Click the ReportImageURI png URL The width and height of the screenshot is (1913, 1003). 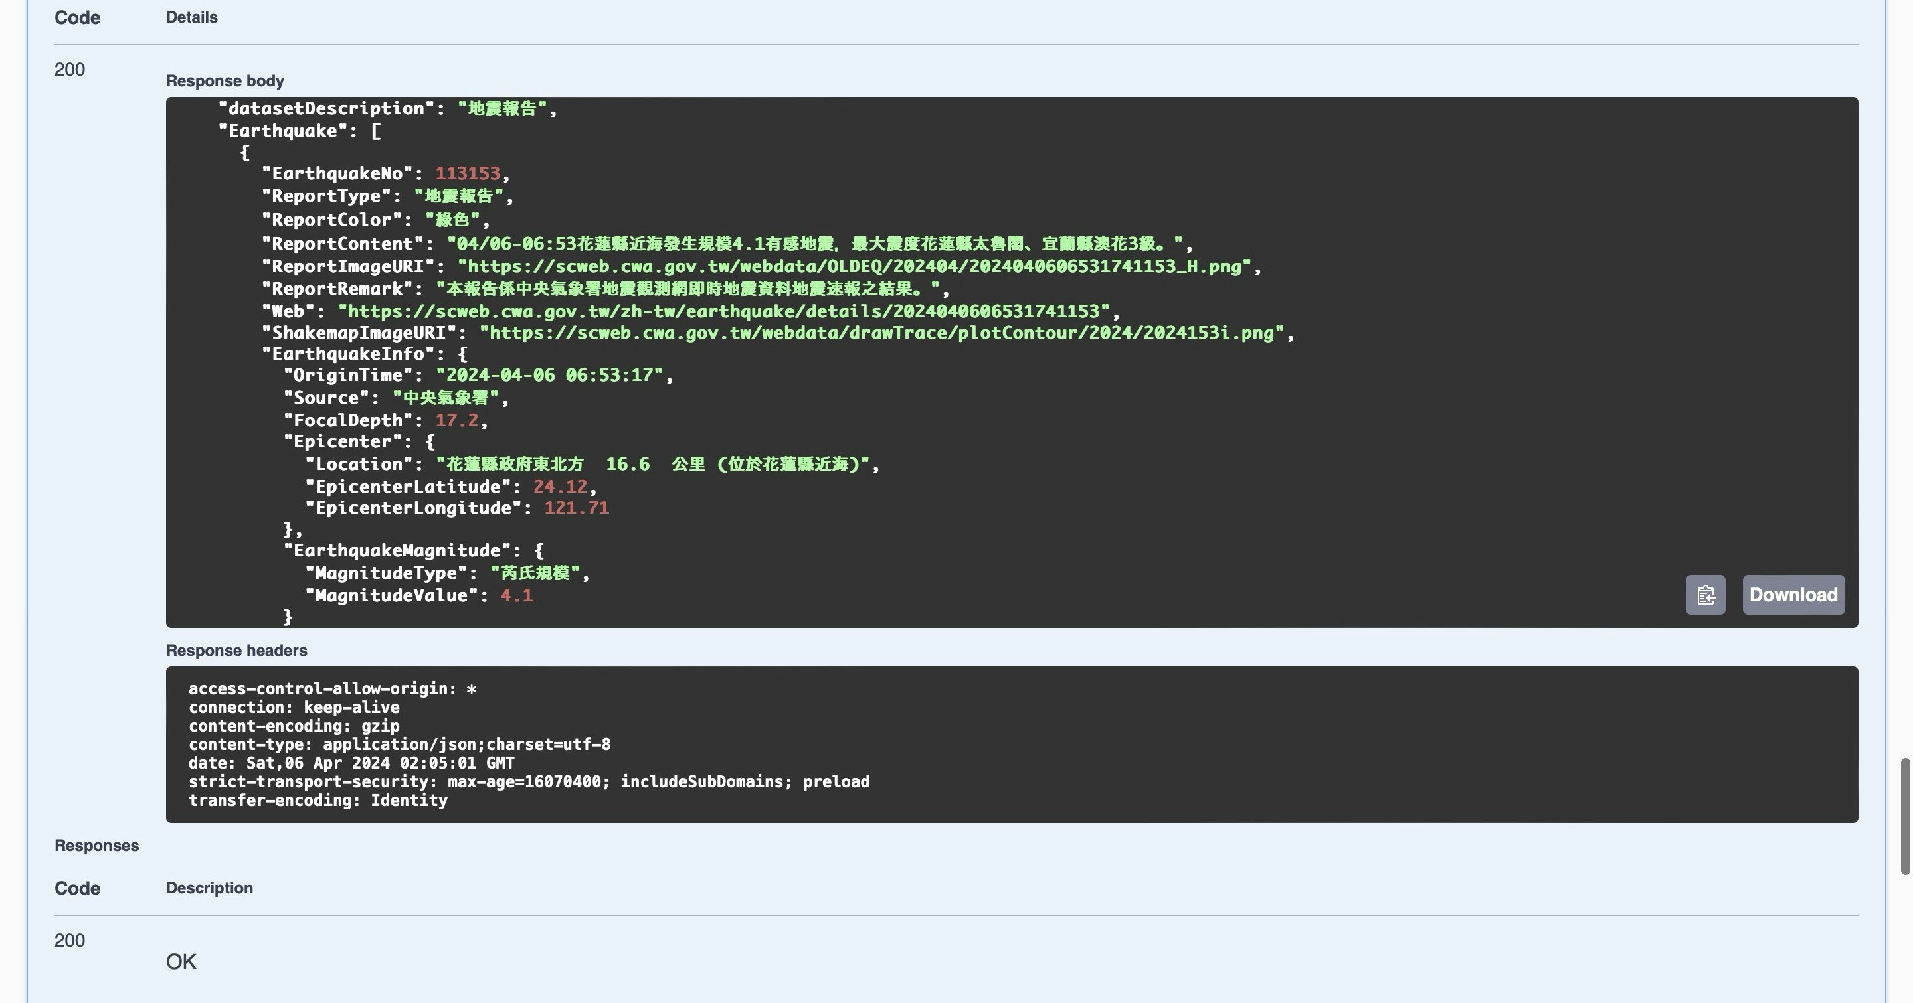pos(854,266)
